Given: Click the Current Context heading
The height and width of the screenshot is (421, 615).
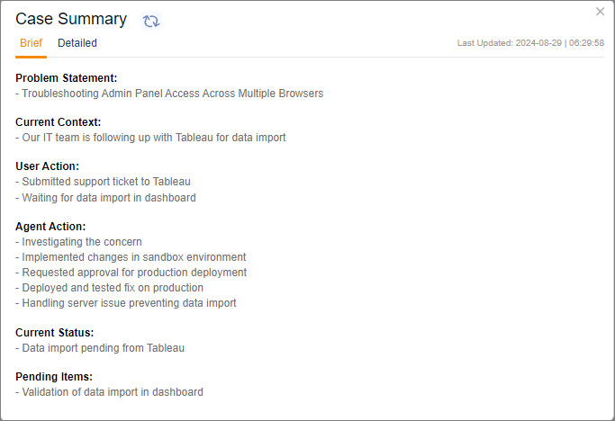Looking at the screenshot, I should click(x=59, y=122).
